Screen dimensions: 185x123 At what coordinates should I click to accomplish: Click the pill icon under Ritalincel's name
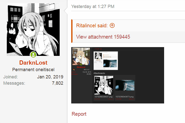pos(74,70)
